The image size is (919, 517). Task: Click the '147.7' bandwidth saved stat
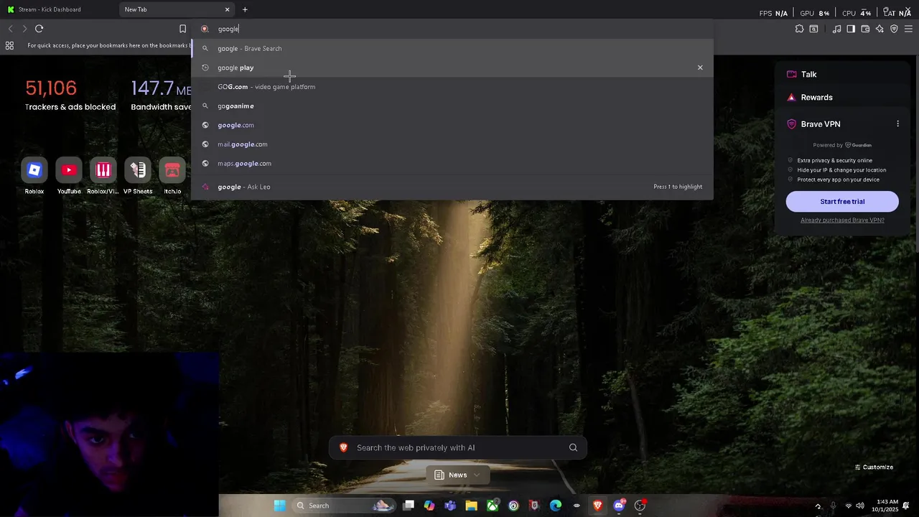[161, 88]
